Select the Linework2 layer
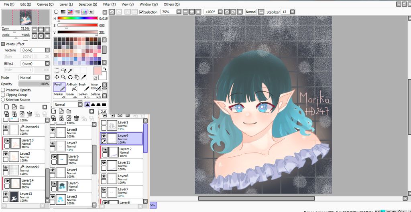This screenshot has width=411, height=212. 24,170
